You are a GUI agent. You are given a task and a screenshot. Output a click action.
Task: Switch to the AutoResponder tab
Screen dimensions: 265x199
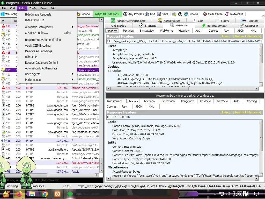[214, 26]
